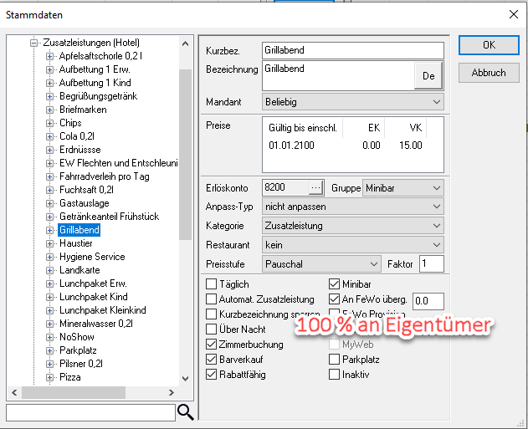Click the tree scrollbar down arrow

tap(185, 379)
